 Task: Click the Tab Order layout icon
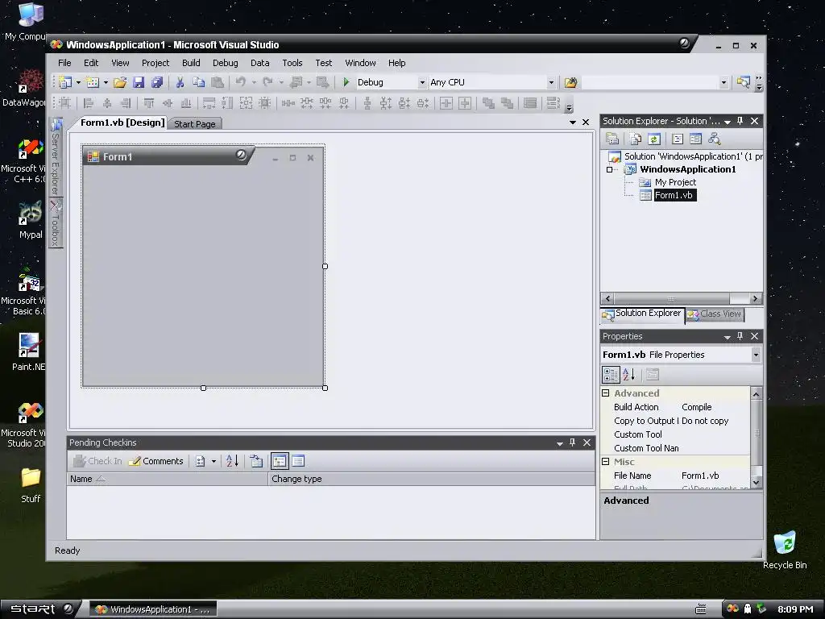tap(553, 103)
